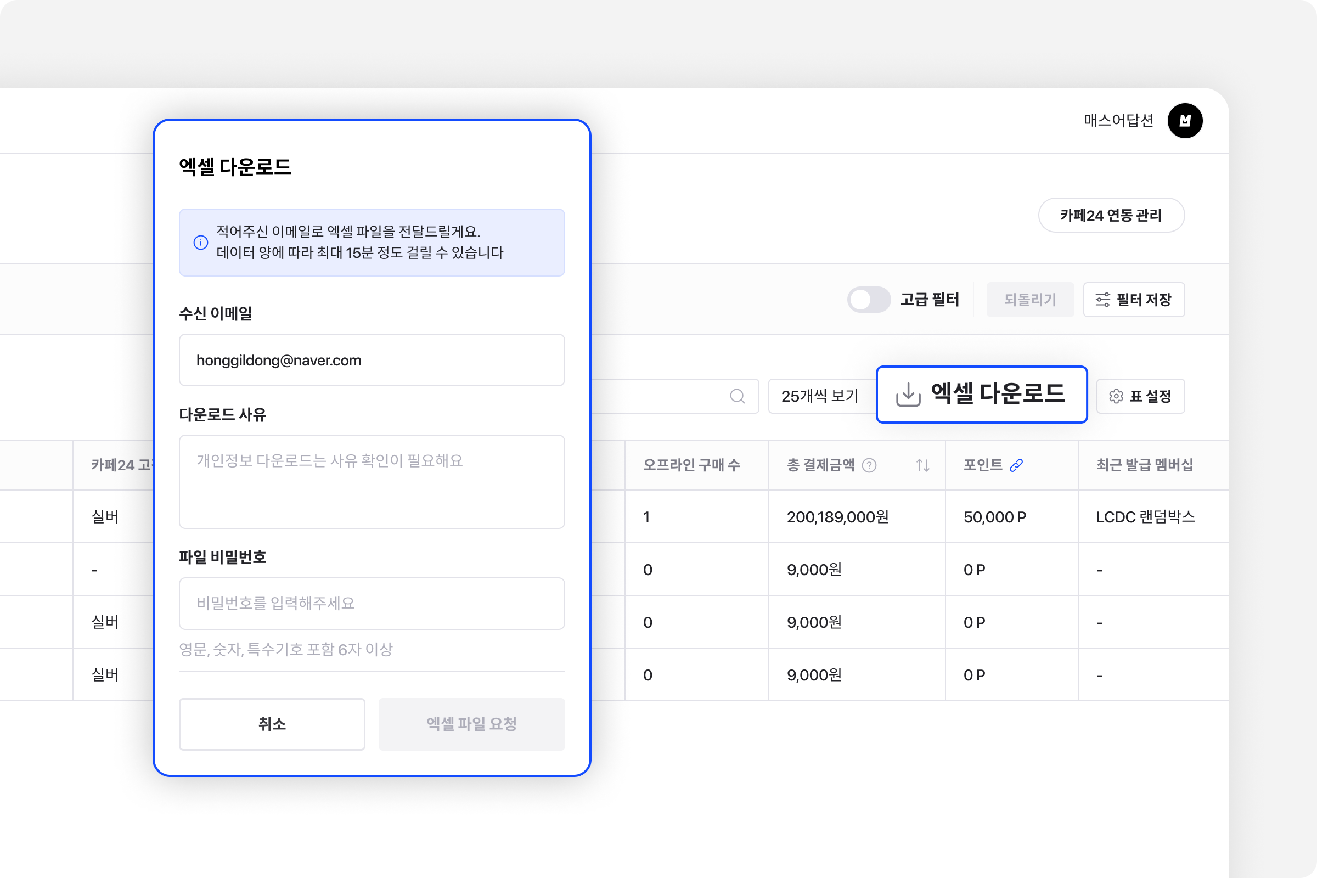The image size is (1317, 878).
Task: Click the info icon in the blue notice
Action: point(200,243)
